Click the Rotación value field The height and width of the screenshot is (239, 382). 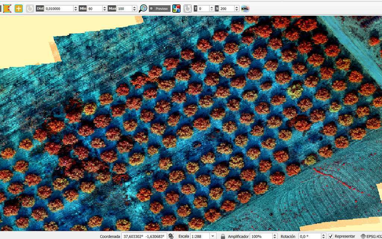coord(309,236)
